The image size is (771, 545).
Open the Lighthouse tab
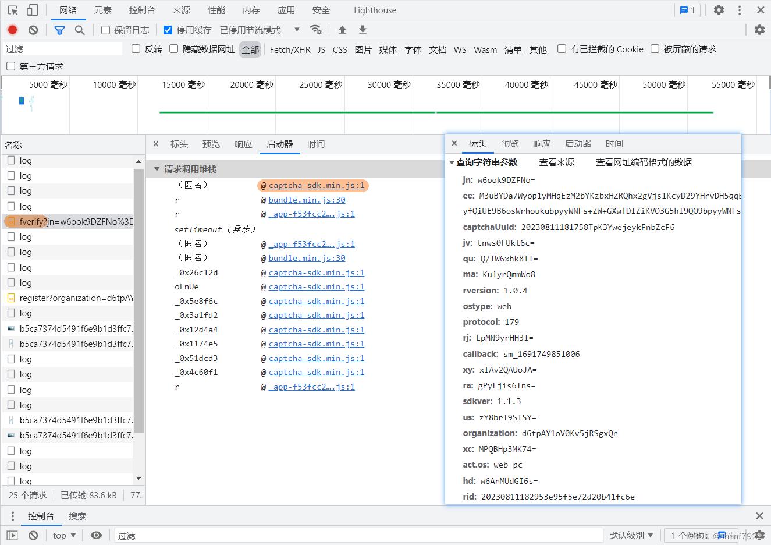tap(375, 10)
